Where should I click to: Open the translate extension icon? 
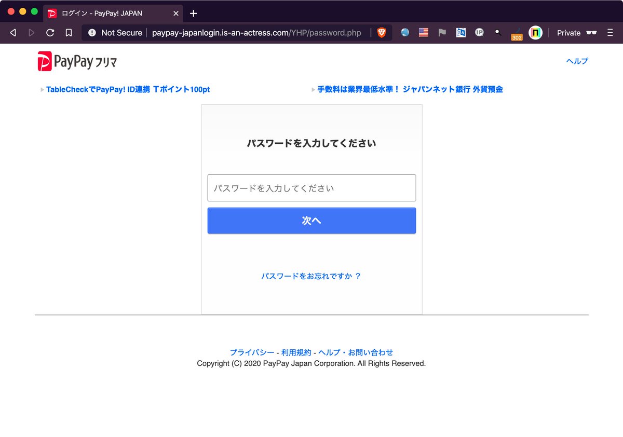point(461,33)
